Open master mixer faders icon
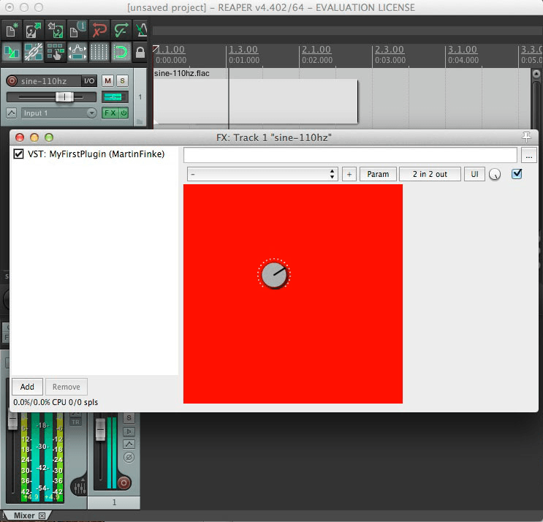Viewport: 543px width, 522px height. coord(80,488)
